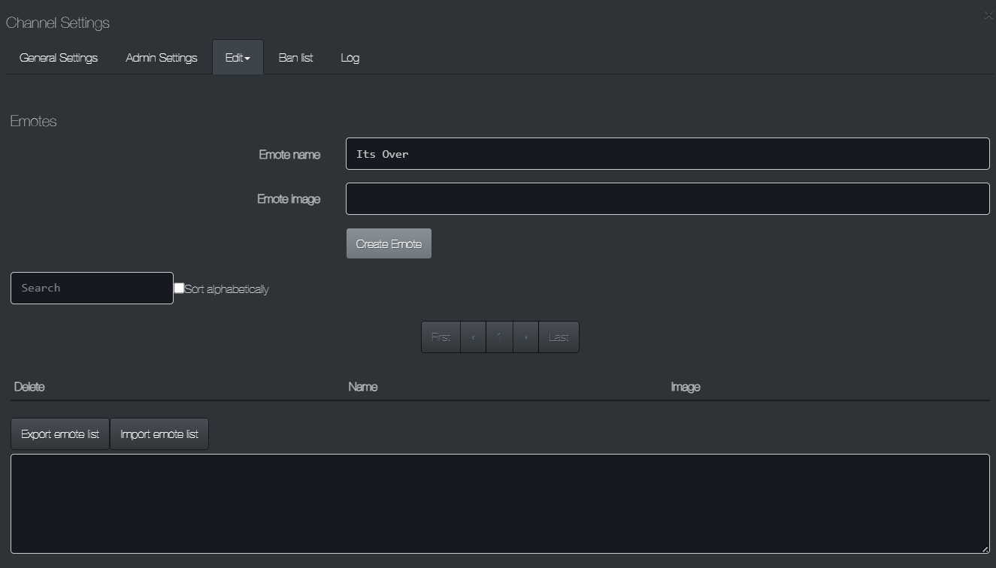This screenshot has width=996, height=568.
Task: Switch to the Log tab
Action: pos(350,58)
